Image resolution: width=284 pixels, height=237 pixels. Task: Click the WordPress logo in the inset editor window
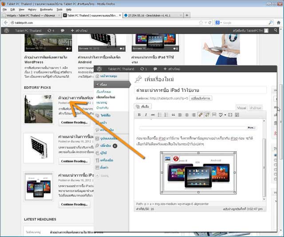pos(99,69)
